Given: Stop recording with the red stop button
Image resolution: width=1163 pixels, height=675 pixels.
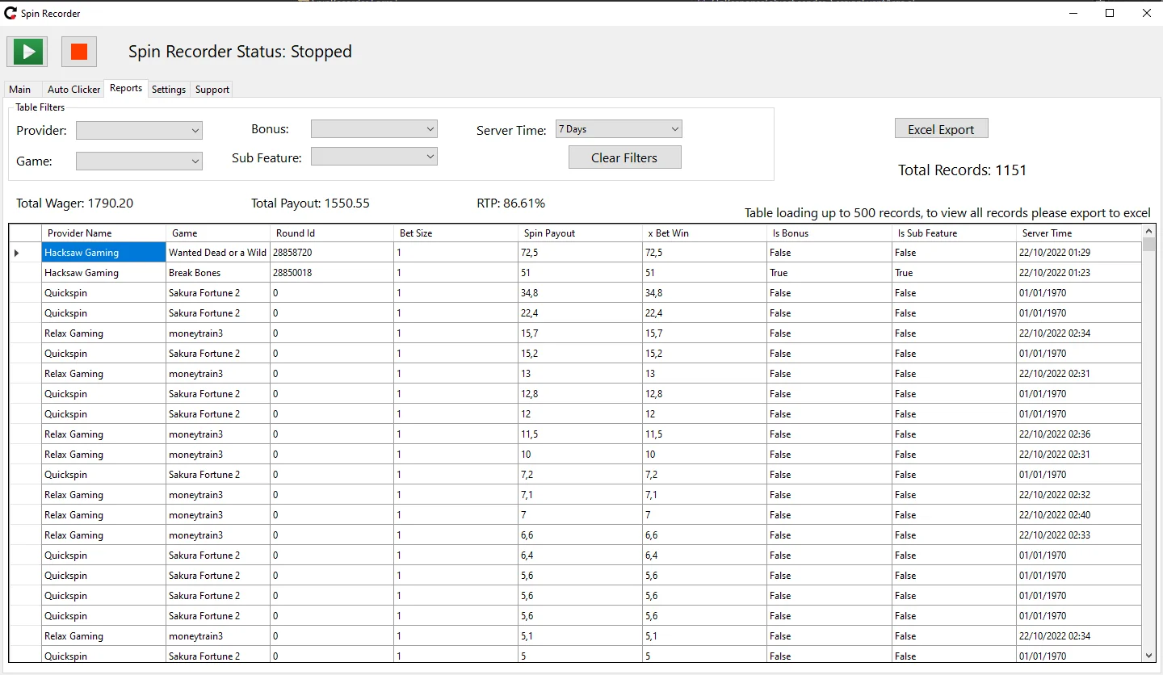Looking at the screenshot, I should pos(79,52).
